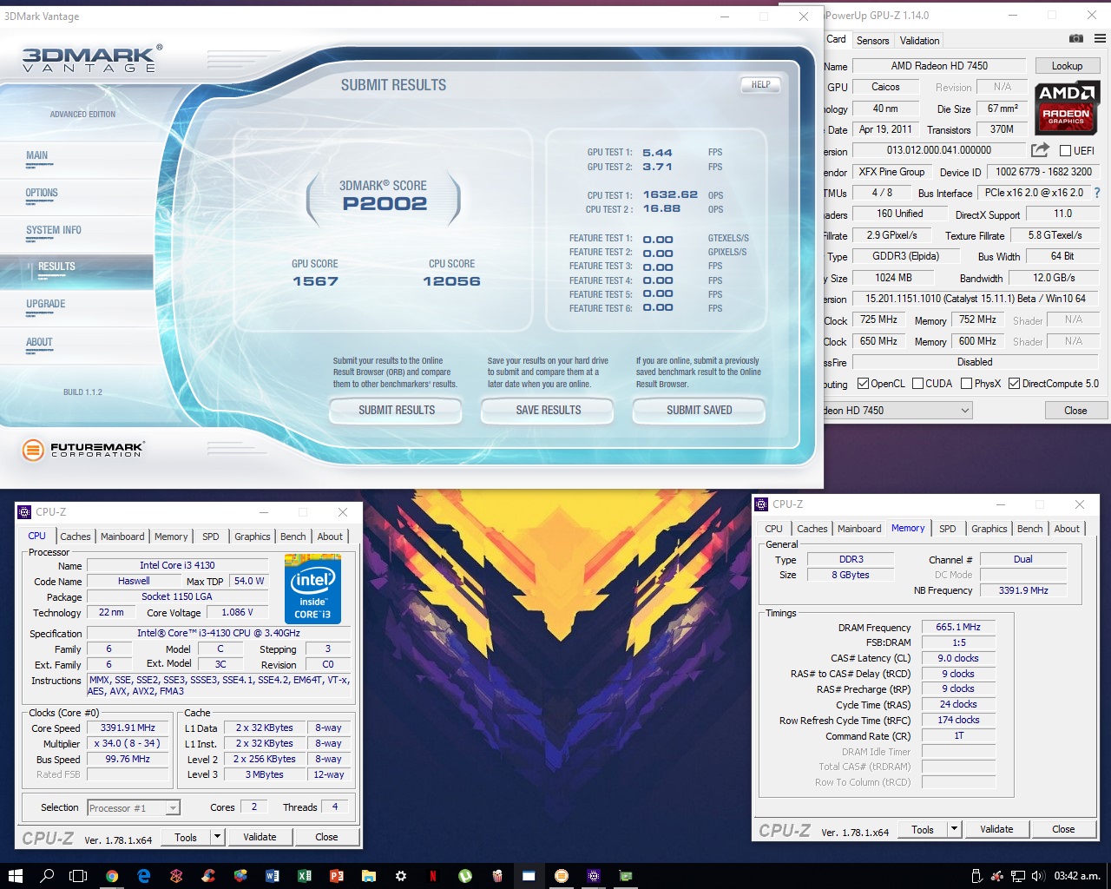The height and width of the screenshot is (889, 1111).
Task: Toggle the DirectCompute 5.0 checkbox
Action: (x=1014, y=384)
